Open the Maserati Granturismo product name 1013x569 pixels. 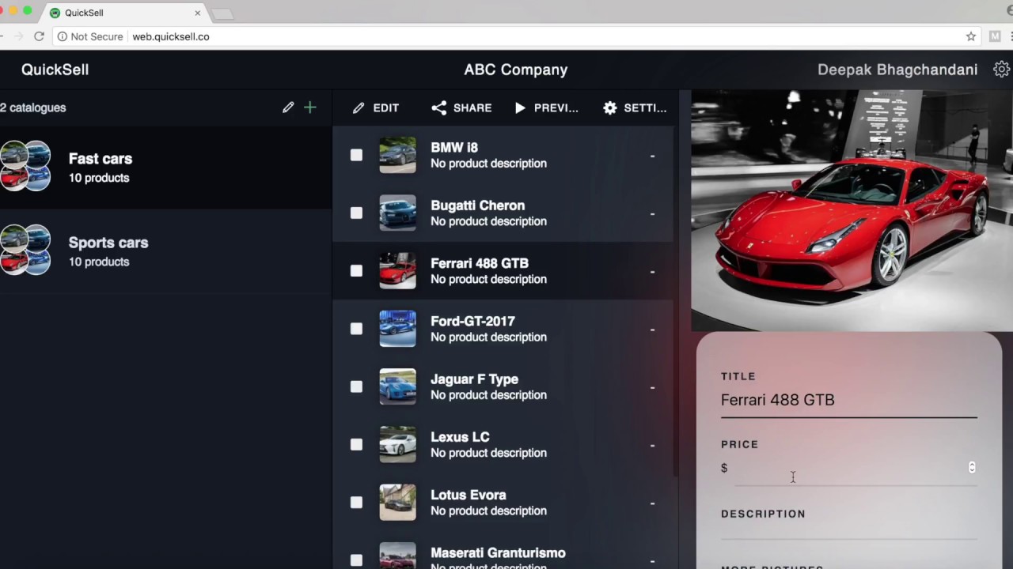(498, 552)
